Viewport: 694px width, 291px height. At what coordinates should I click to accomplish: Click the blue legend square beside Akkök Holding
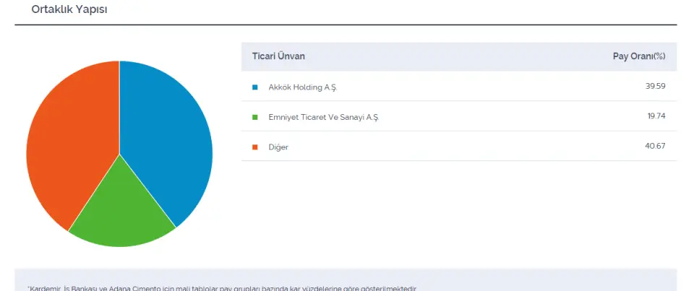(254, 87)
